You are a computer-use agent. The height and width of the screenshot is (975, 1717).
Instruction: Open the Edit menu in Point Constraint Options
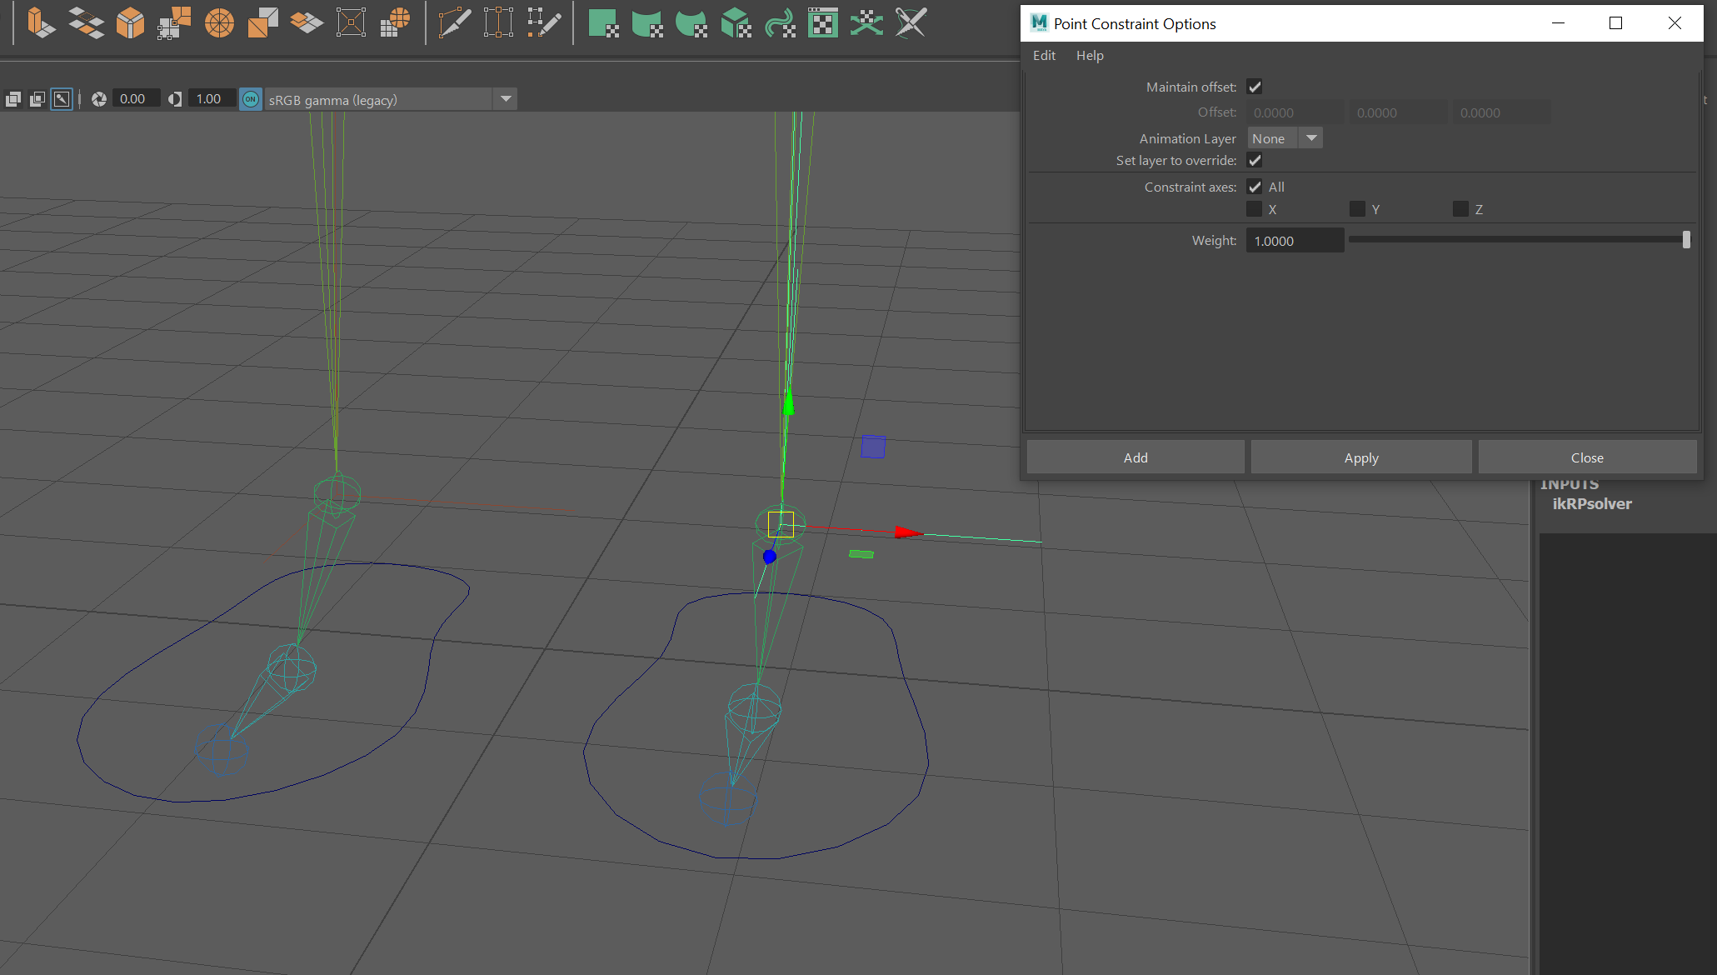tap(1043, 55)
